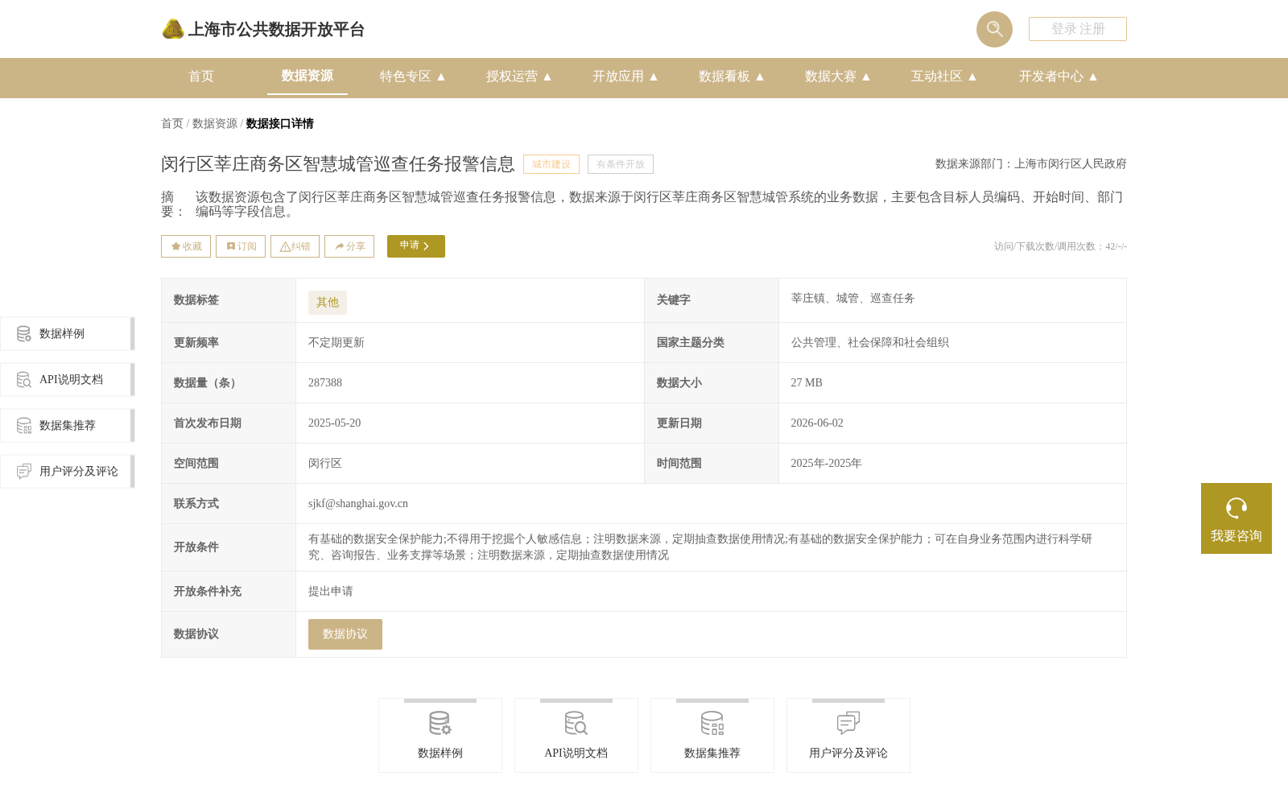Viewport: 1288px width, 805px height.
Task: Click 数据来源部门：上海市闵行区人民政府 text
Action: point(1031,164)
